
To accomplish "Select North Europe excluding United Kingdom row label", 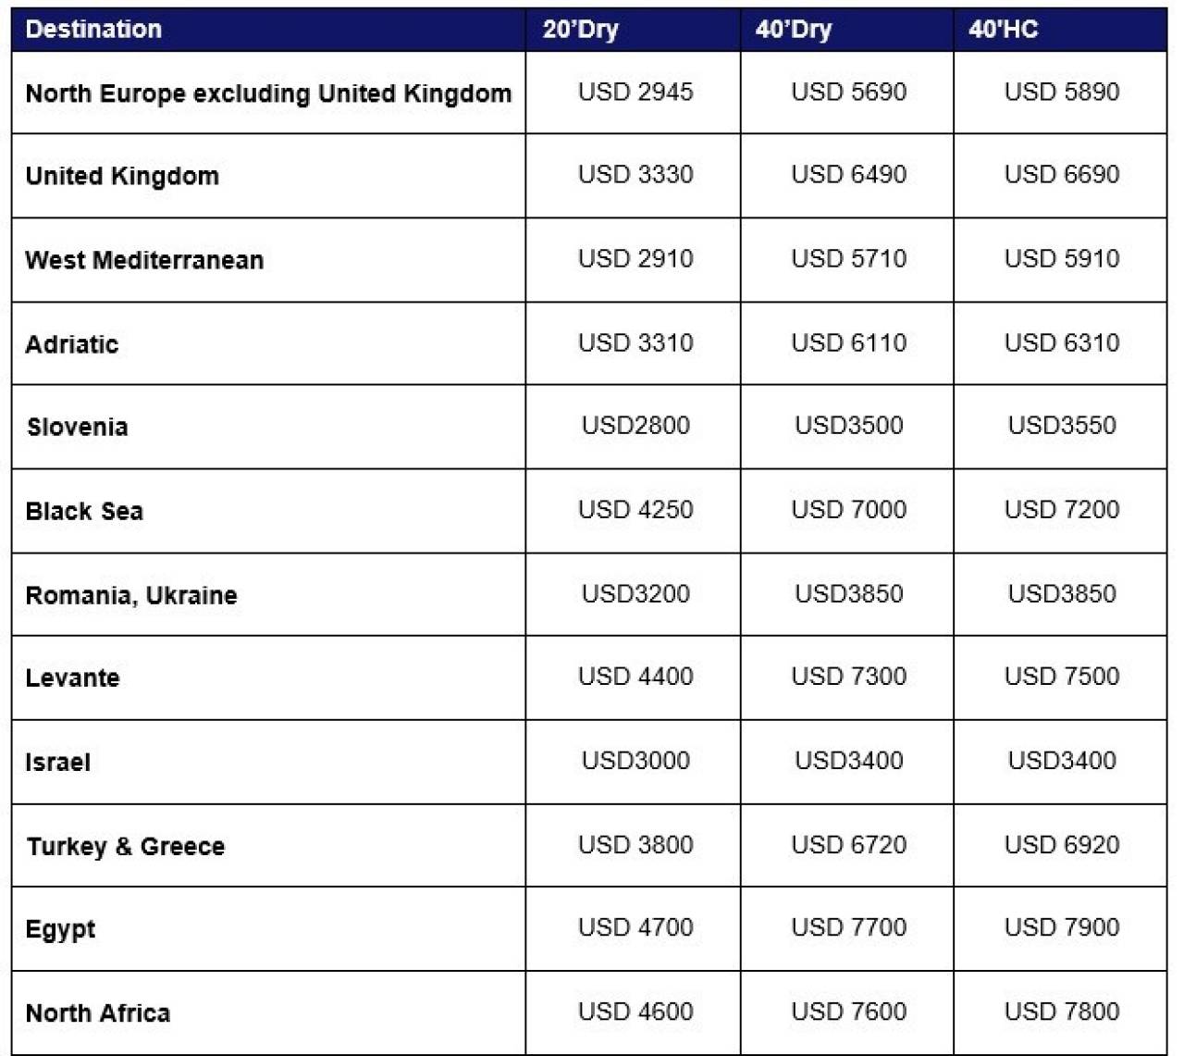I will point(268,93).
